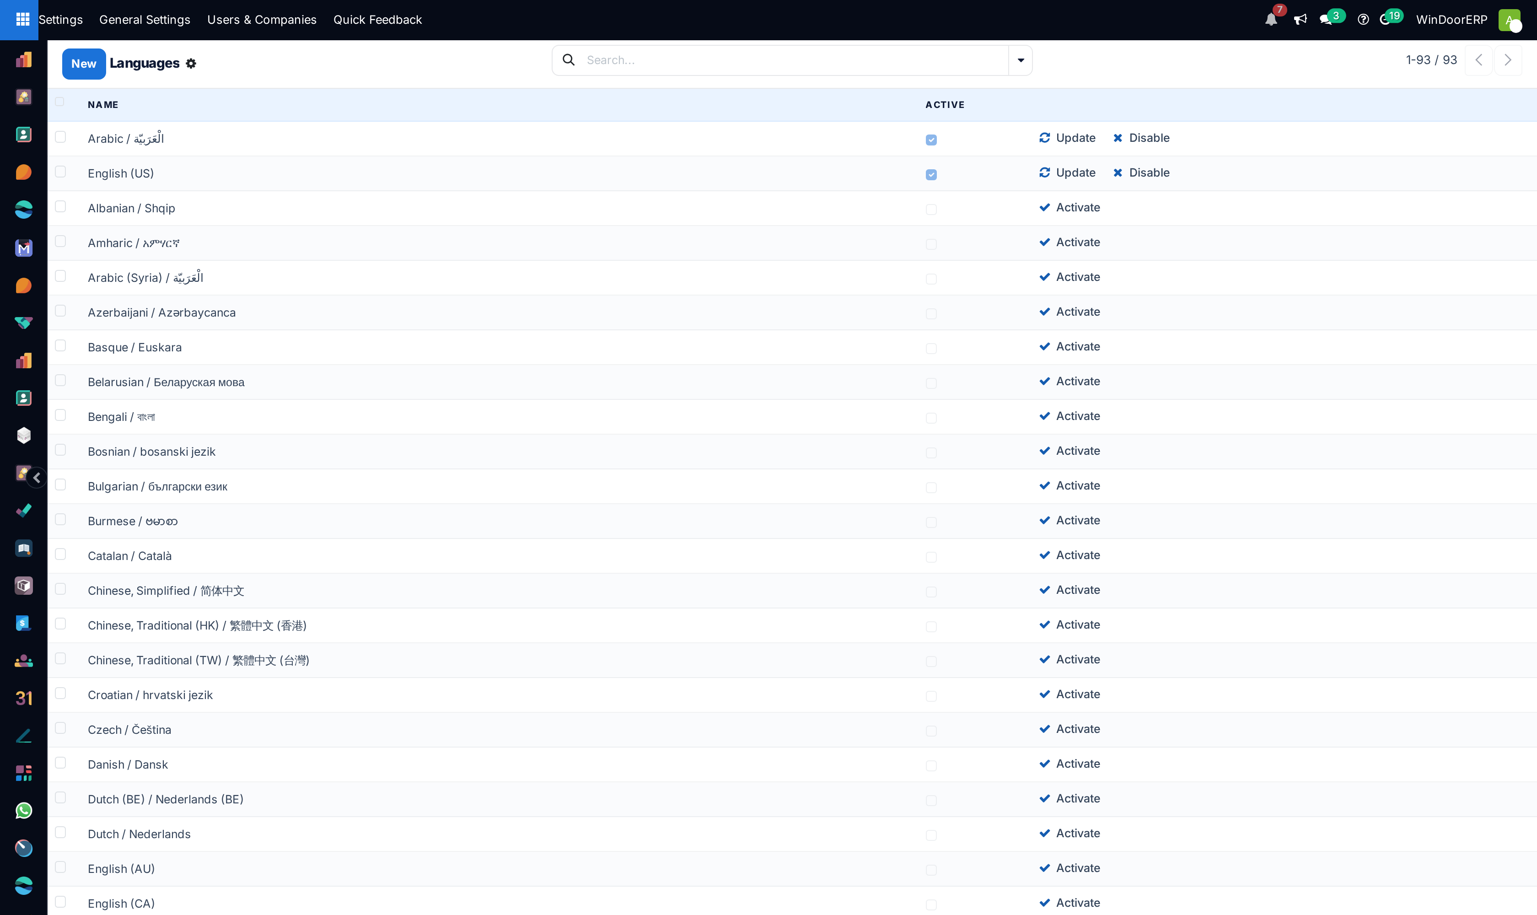Open the Bengali language row
The width and height of the screenshot is (1537, 915).
(x=792, y=417)
